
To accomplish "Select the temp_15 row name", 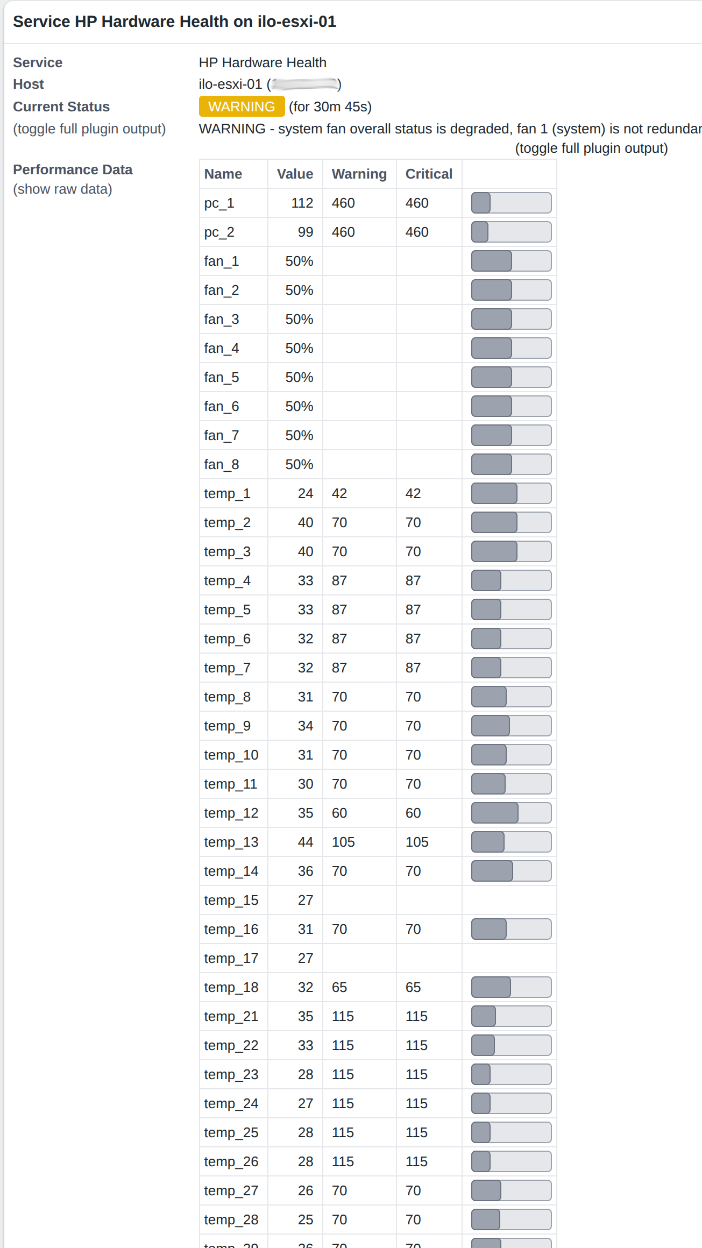I will tap(231, 900).
